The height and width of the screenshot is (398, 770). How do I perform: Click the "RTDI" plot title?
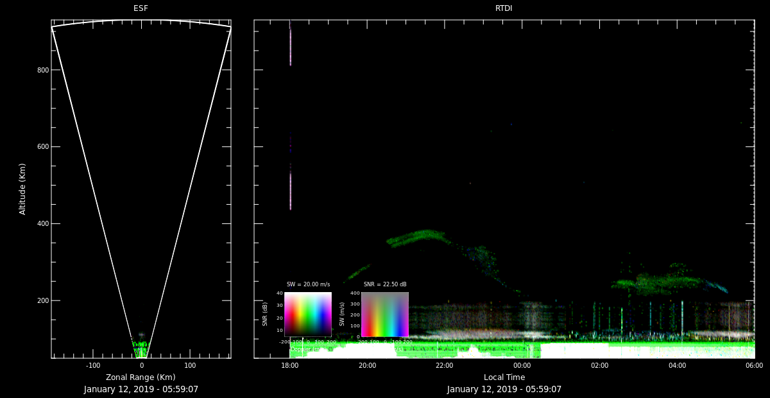pyautogui.click(x=504, y=8)
